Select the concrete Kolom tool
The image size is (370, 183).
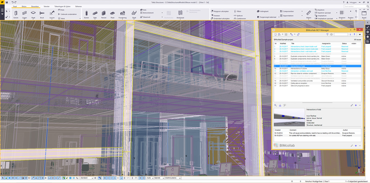coord(86,14)
